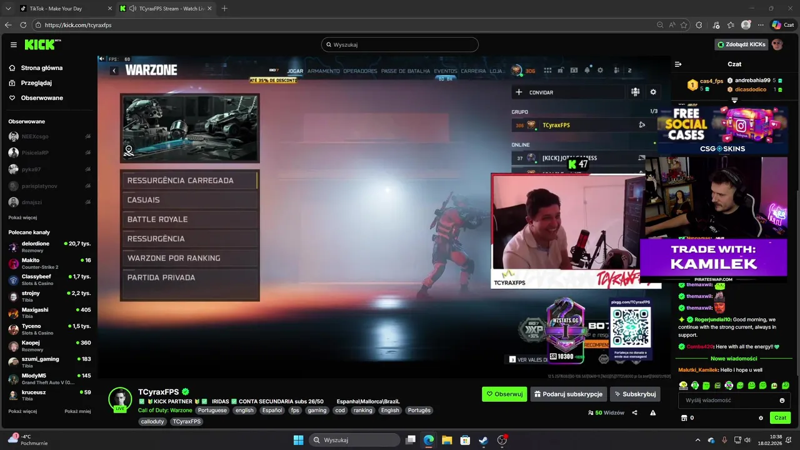
Task: Collapse recommended channels with Pokaż mniej
Action: 77,411
